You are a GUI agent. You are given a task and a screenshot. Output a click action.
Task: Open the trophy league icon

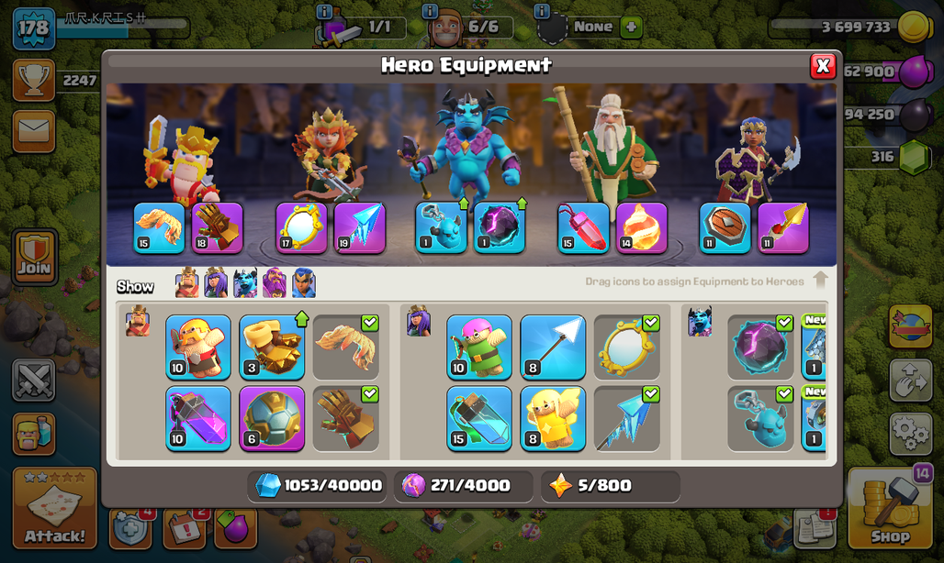tap(34, 80)
